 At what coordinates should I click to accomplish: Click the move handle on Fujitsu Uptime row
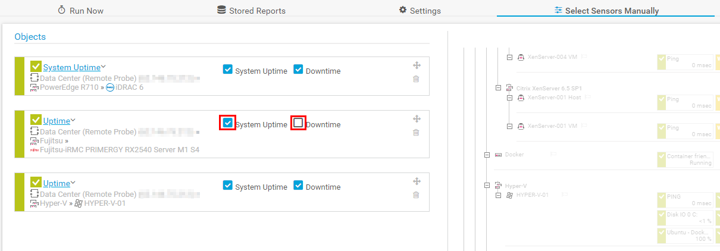(x=417, y=119)
